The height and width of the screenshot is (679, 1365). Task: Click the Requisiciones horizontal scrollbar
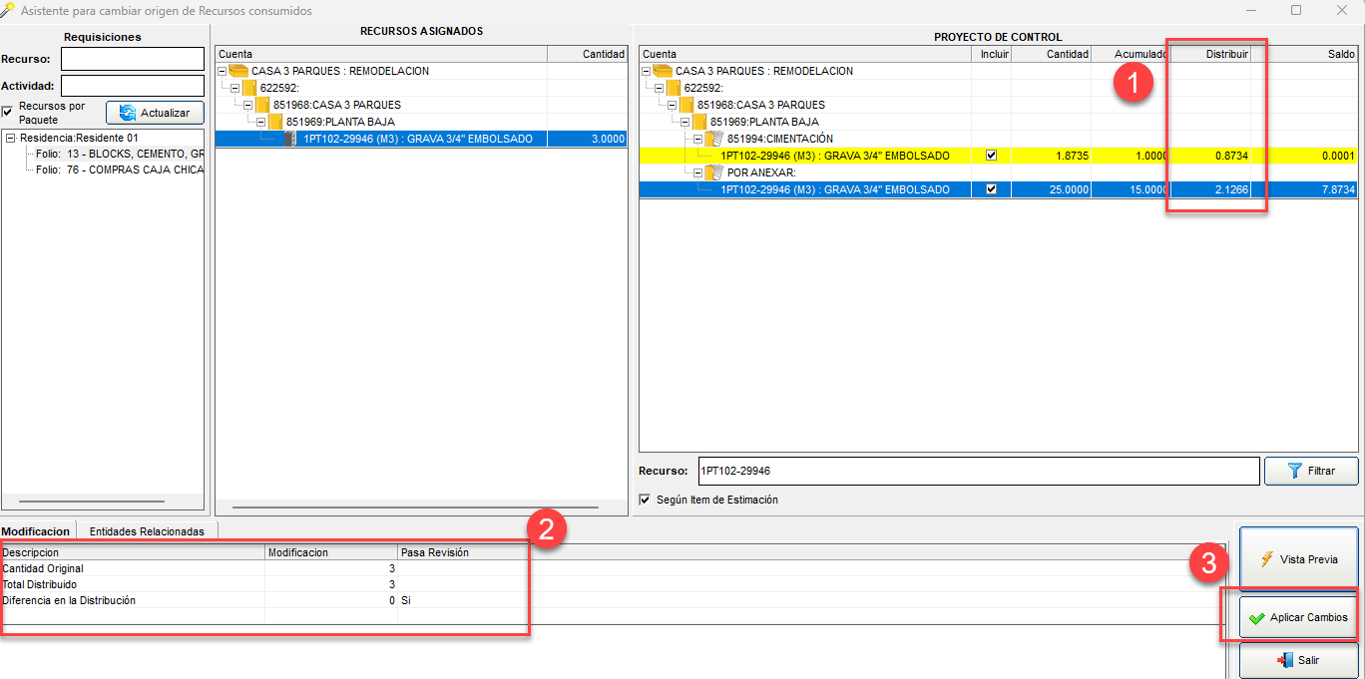pyautogui.click(x=92, y=502)
